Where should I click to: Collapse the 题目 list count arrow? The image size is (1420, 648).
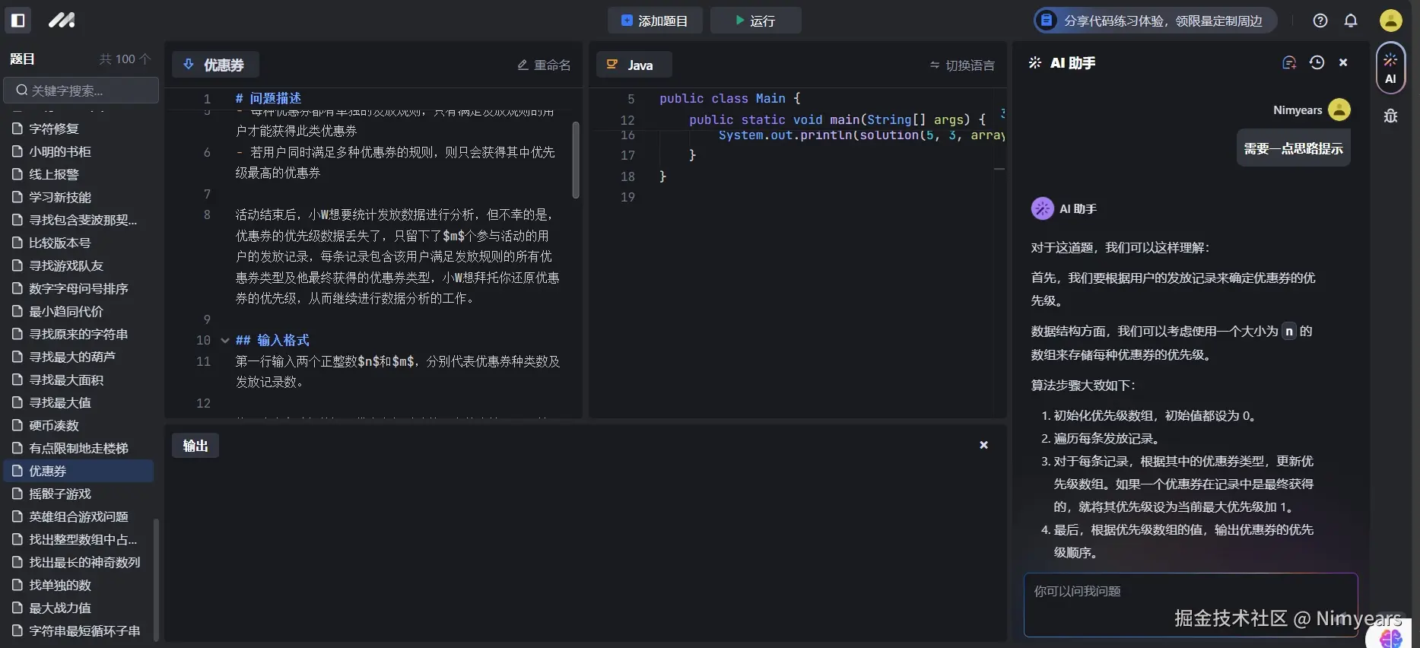[x=145, y=59]
